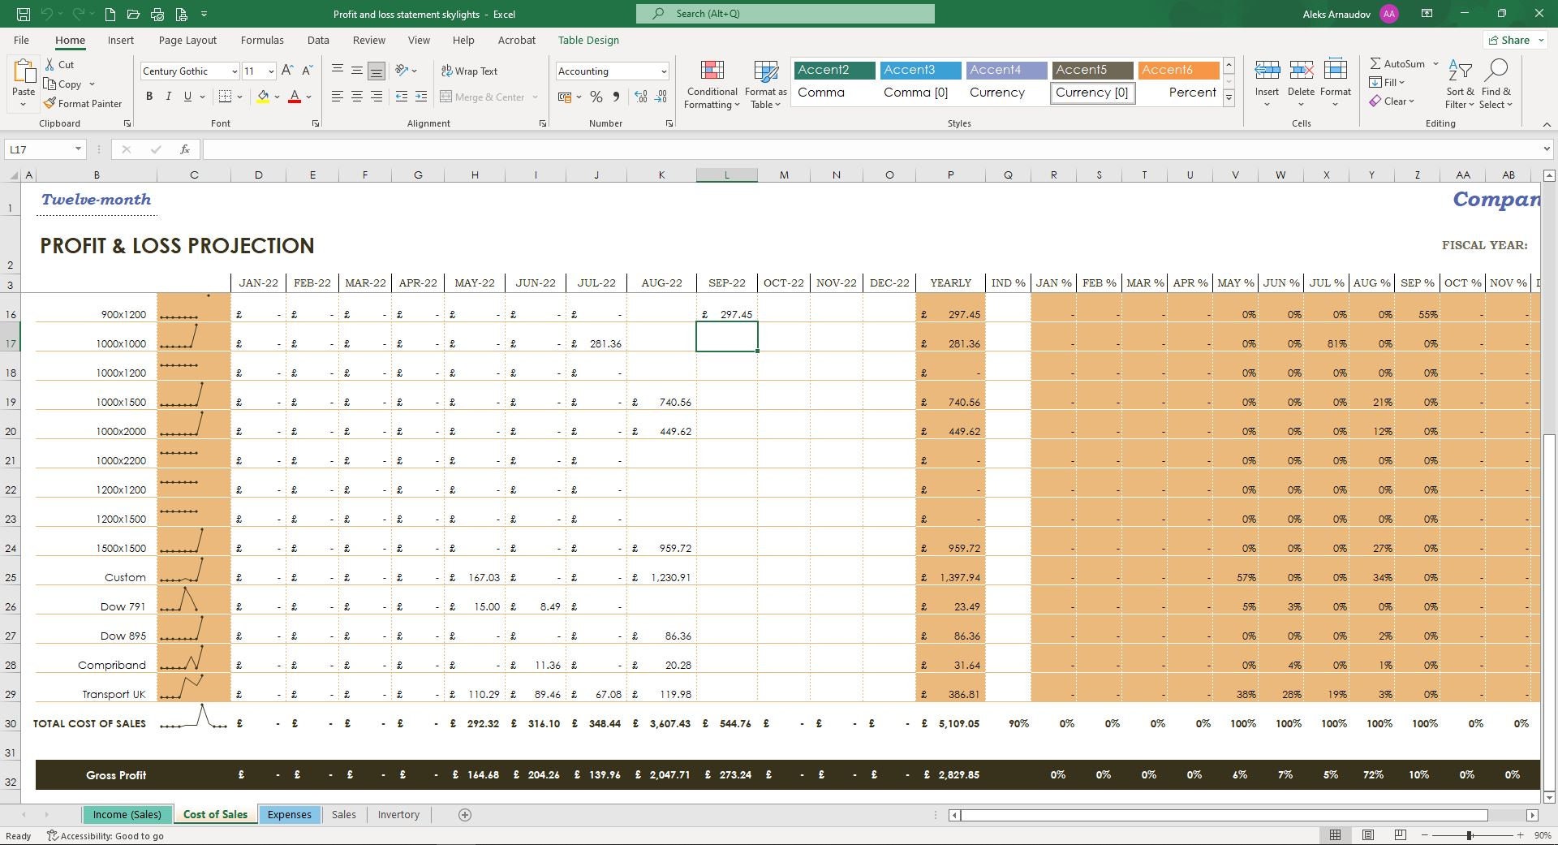Toggle bold formatting
This screenshot has height=845, width=1558.
tap(149, 96)
